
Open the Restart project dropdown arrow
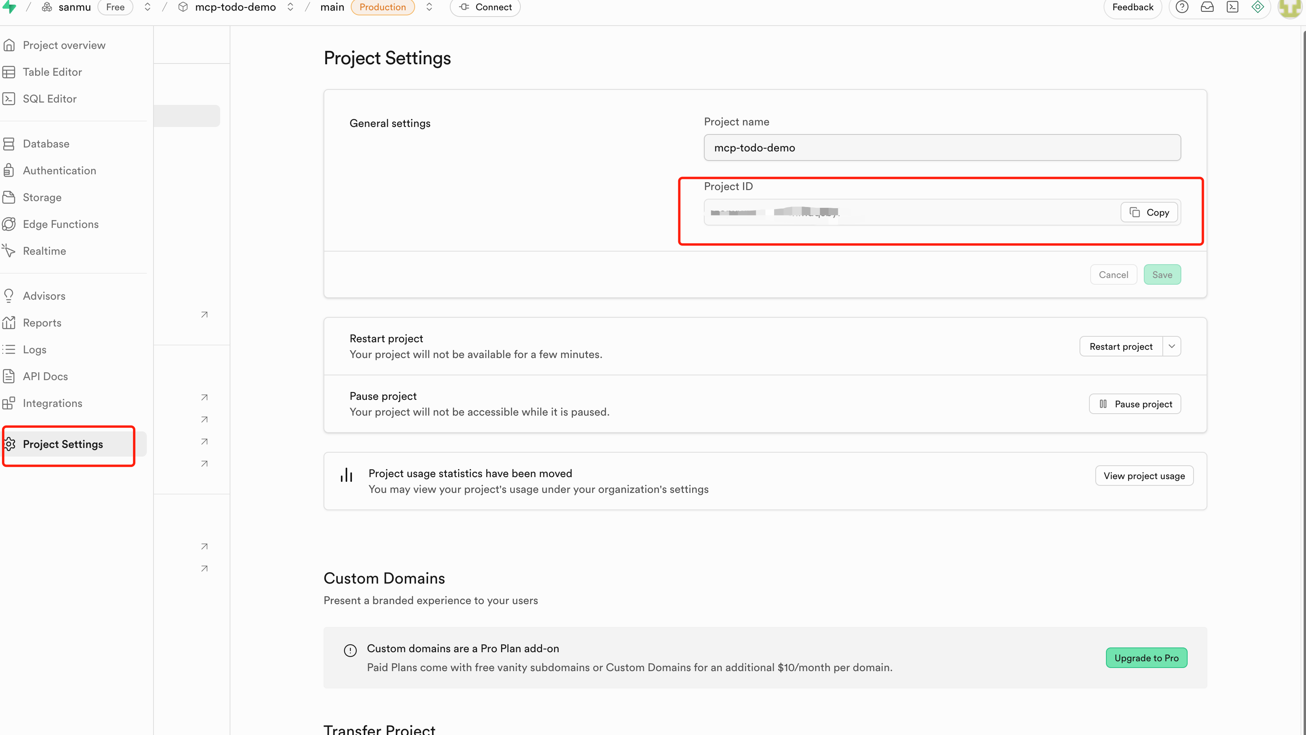point(1171,347)
